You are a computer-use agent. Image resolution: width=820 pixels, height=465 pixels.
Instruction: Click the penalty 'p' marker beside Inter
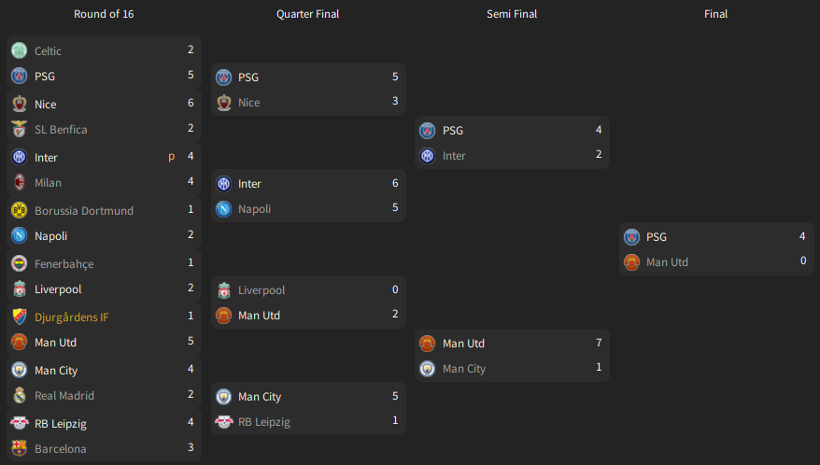tap(172, 157)
